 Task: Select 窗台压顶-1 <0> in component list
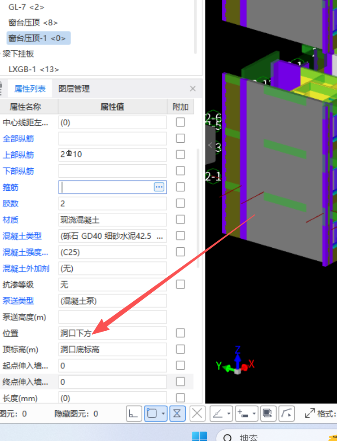click(38, 38)
